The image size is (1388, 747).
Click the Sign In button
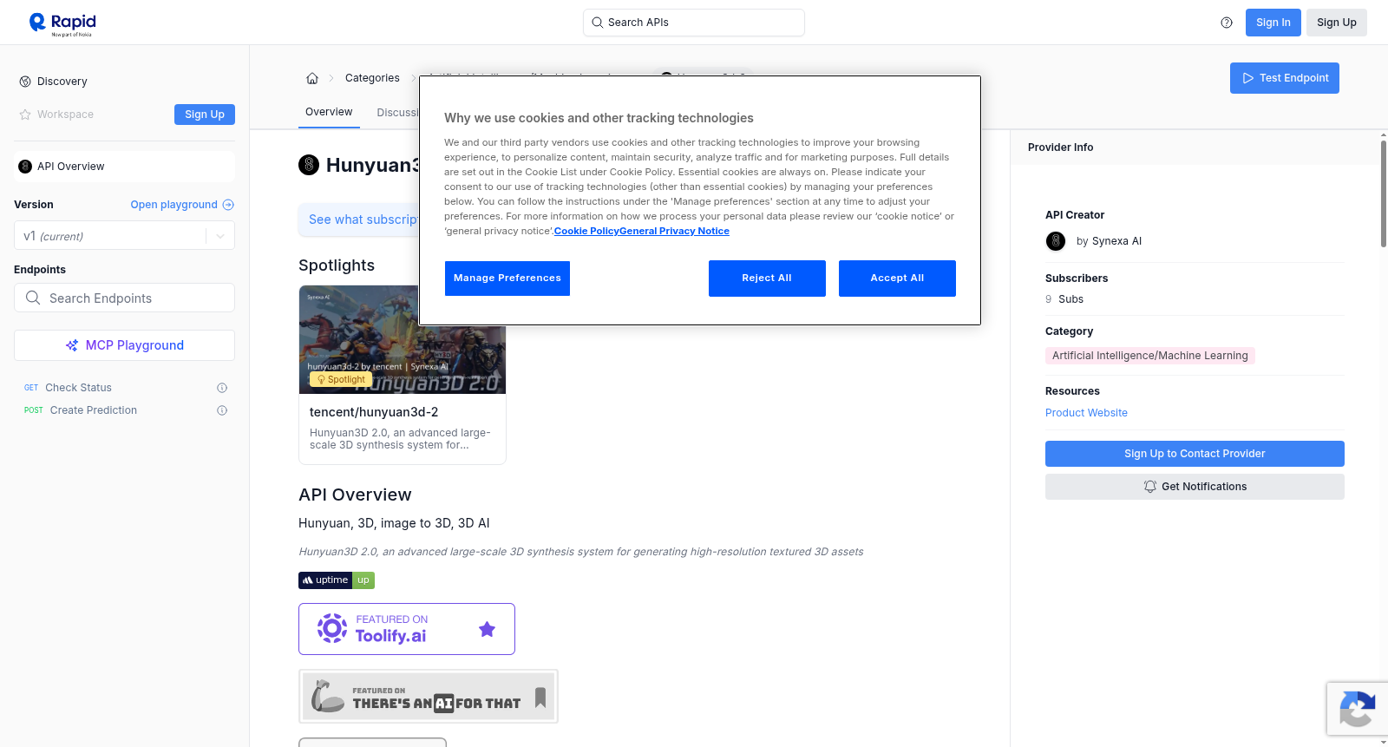coord(1273,23)
